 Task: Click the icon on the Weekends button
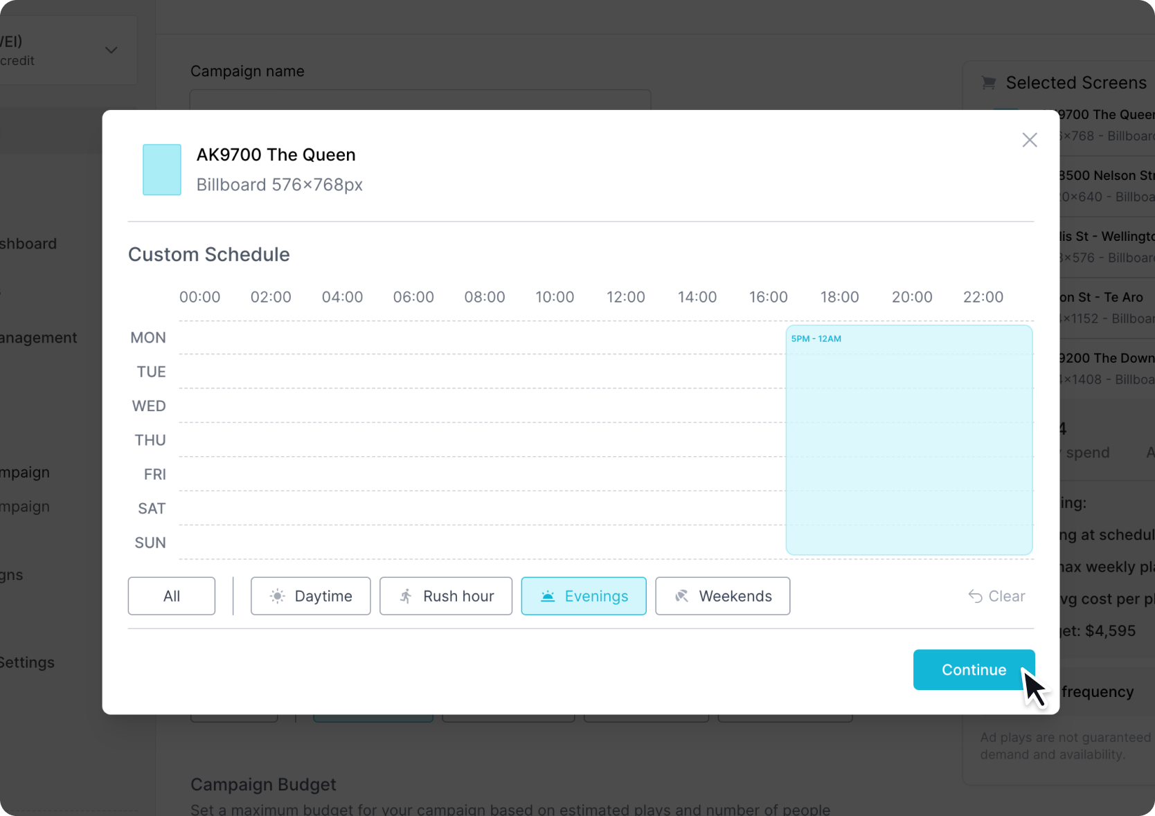point(682,596)
